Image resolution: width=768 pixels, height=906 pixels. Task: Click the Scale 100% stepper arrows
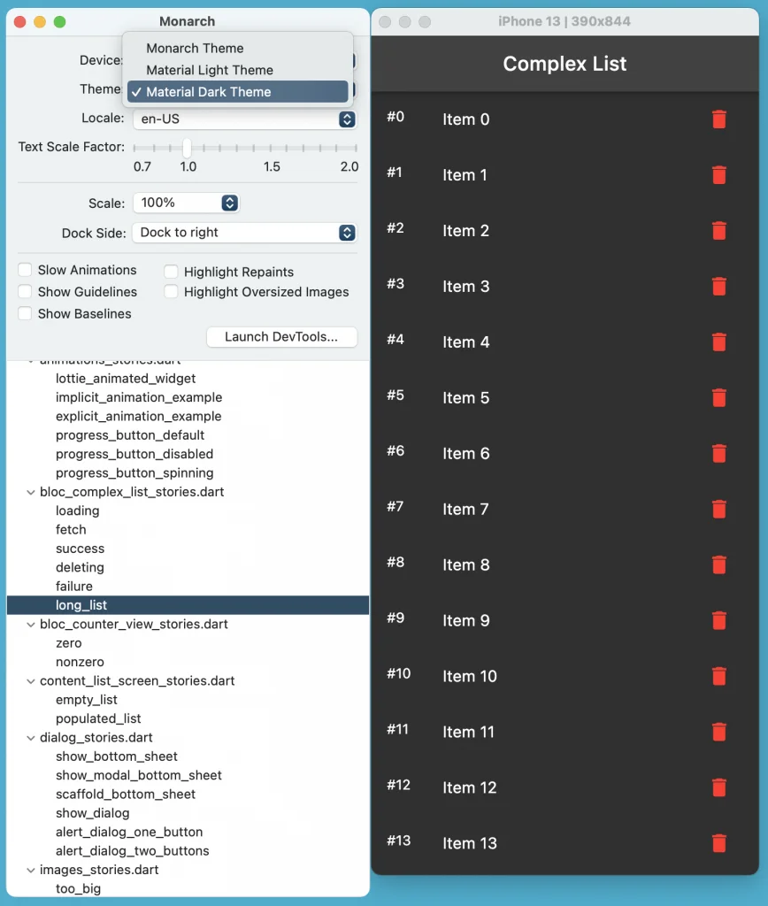click(x=229, y=203)
